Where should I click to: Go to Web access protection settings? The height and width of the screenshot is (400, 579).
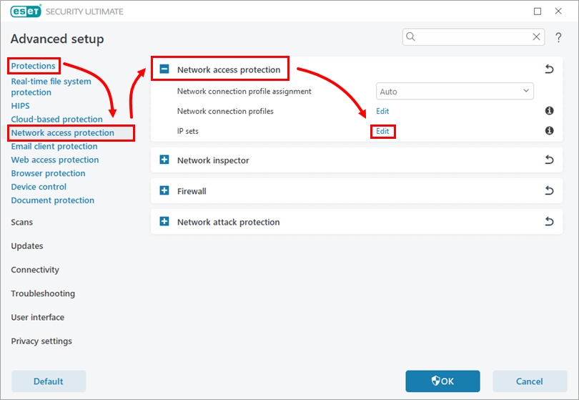55,160
